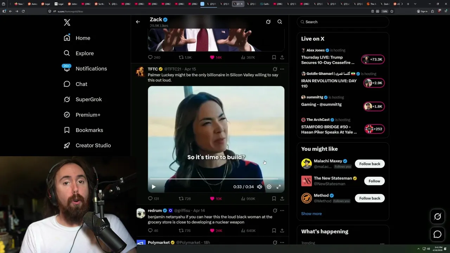Screen dimensions: 450x253
Task: Mute the TFTC video volume
Action: [x=259, y=187]
